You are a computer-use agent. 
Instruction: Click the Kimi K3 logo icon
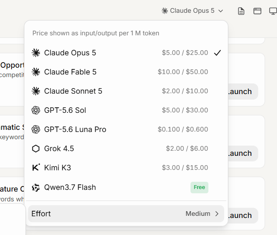click(36, 167)
